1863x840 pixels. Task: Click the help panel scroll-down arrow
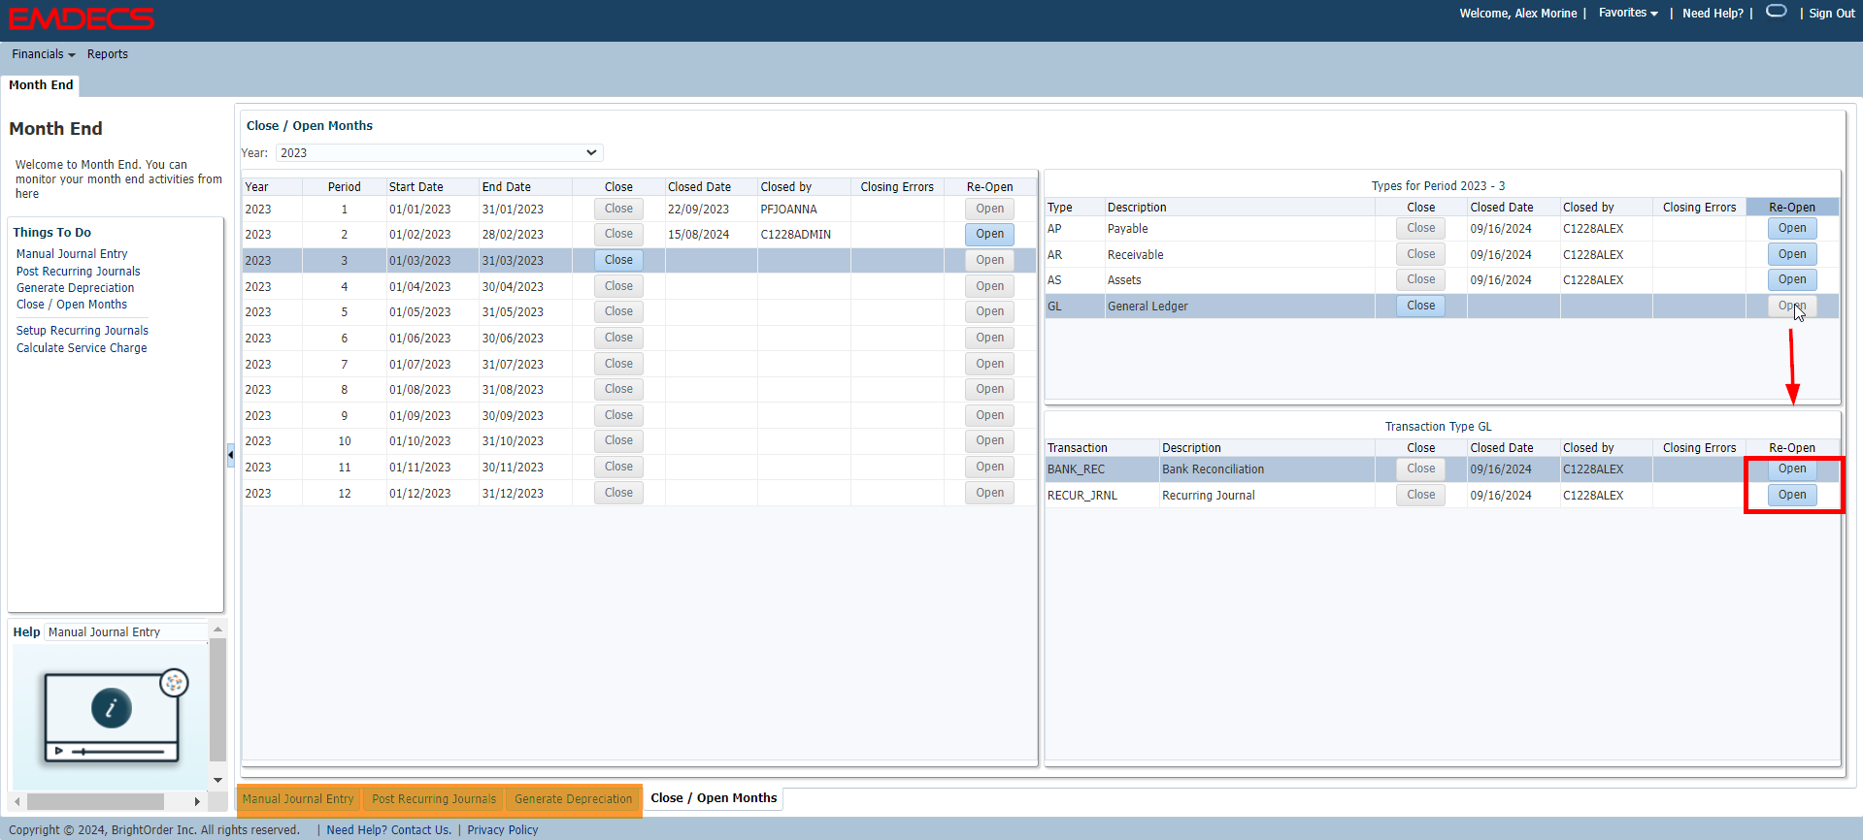pyautogui.click(x=218, y=780)
